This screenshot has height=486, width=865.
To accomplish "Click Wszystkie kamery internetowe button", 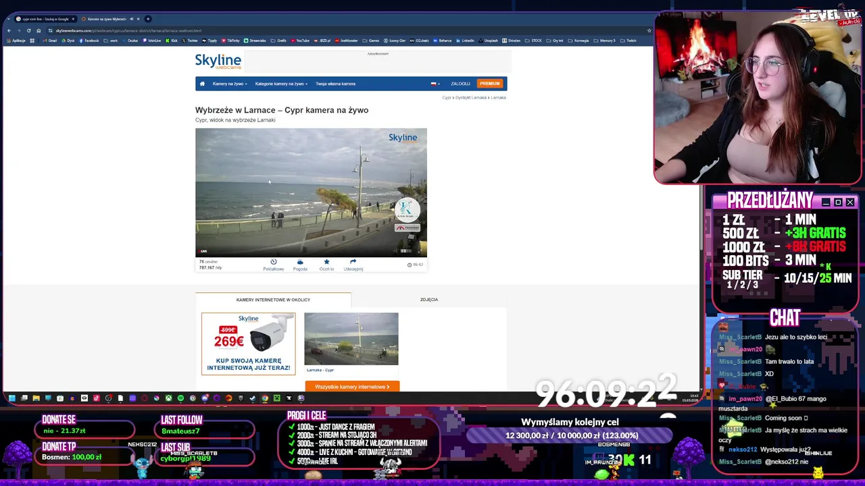I will pos(352,387).
